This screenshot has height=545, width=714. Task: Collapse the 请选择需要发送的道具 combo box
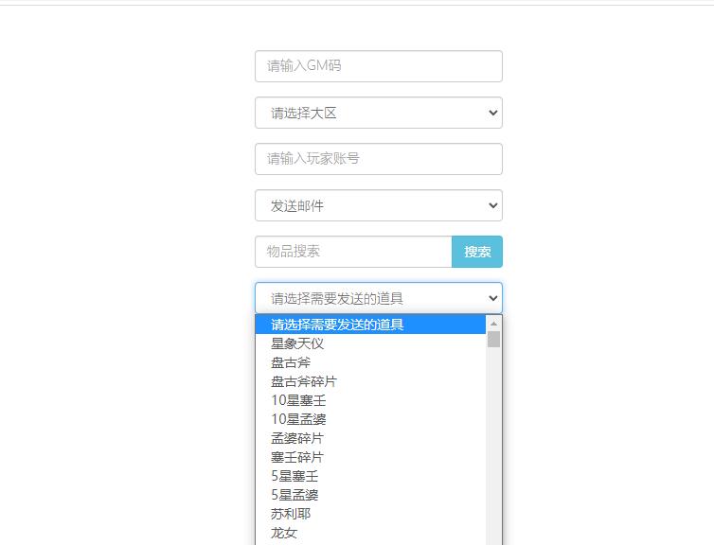[x=378, y=298]
